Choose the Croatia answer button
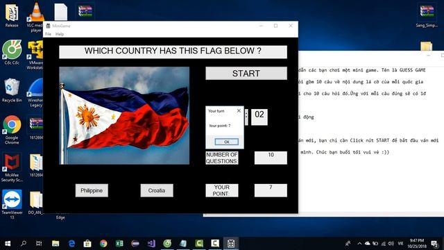Screen dimensions: 444x250 pos(157,190)
